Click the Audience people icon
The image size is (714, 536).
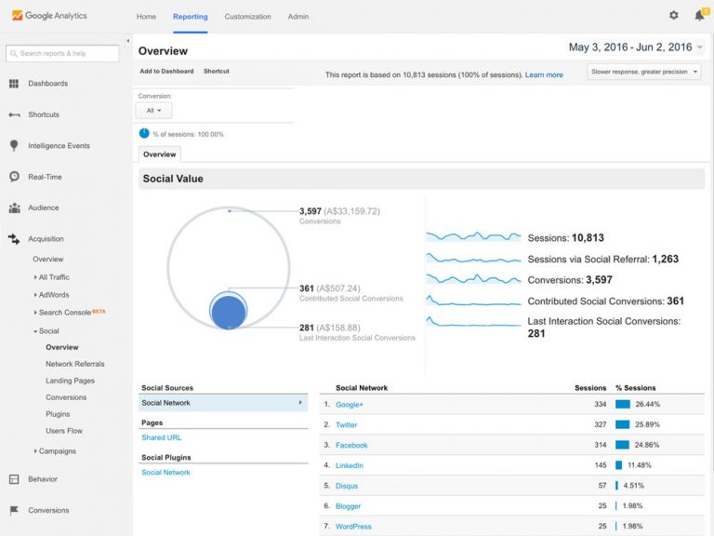tap(14, 208)
